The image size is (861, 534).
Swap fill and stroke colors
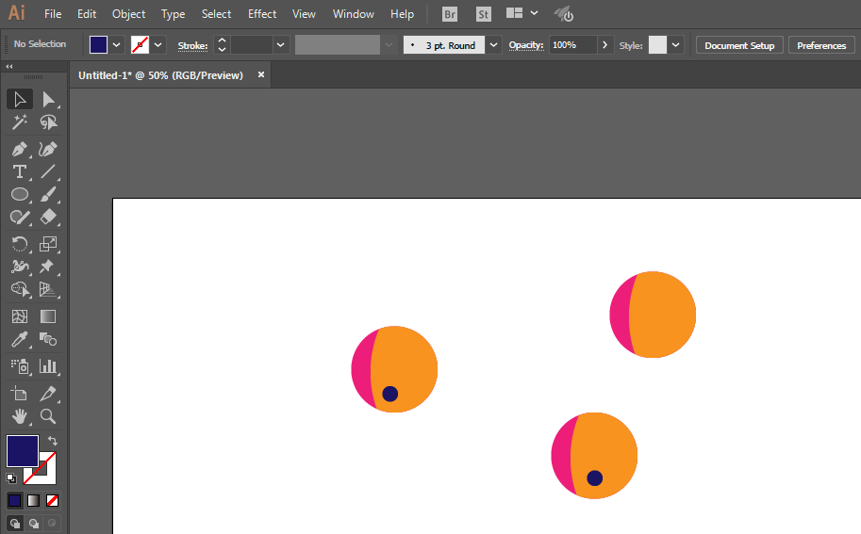coord(53,440)
